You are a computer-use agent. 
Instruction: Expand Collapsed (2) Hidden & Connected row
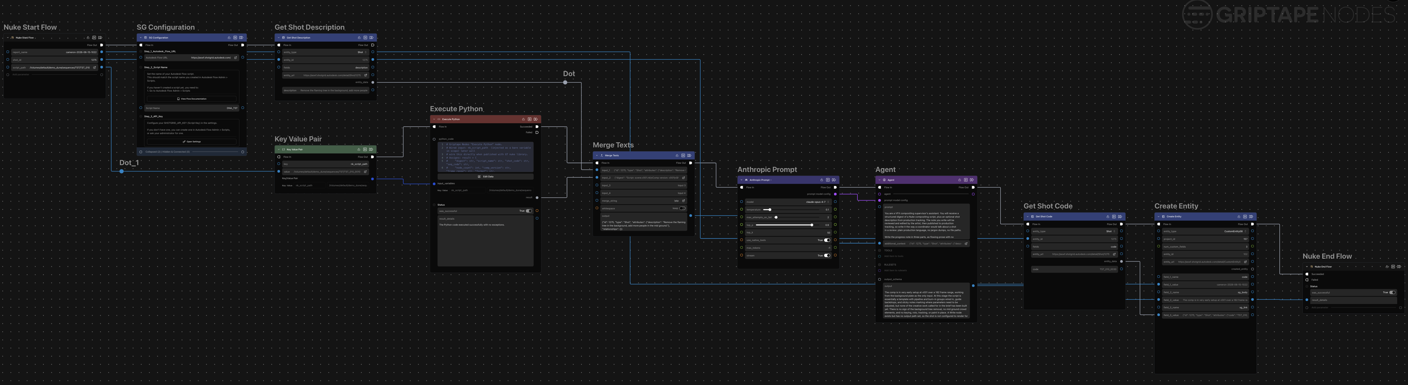192,152
